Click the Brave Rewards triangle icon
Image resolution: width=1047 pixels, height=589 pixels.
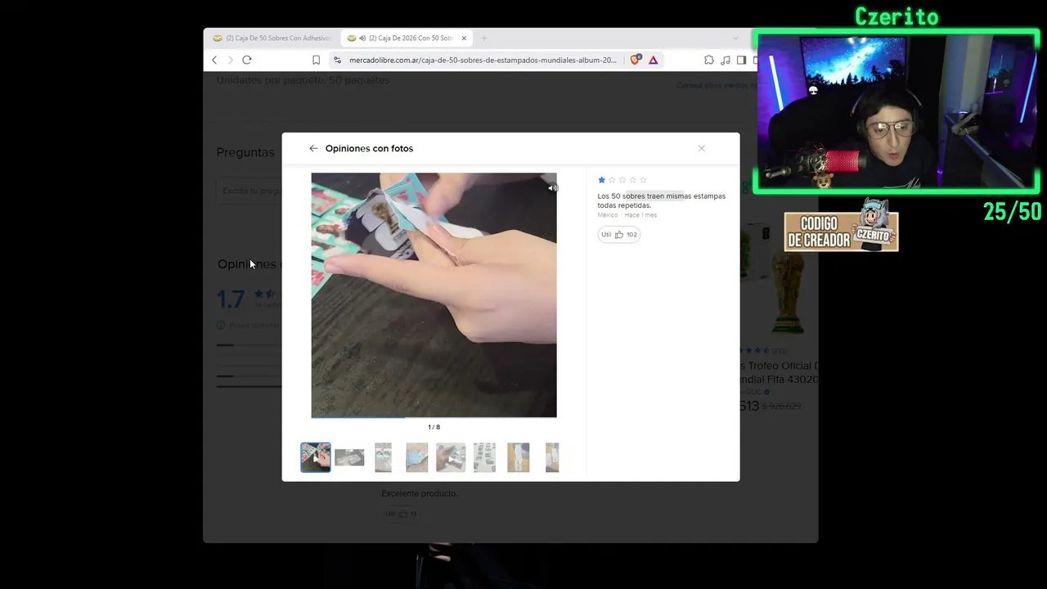pos(654,60)
